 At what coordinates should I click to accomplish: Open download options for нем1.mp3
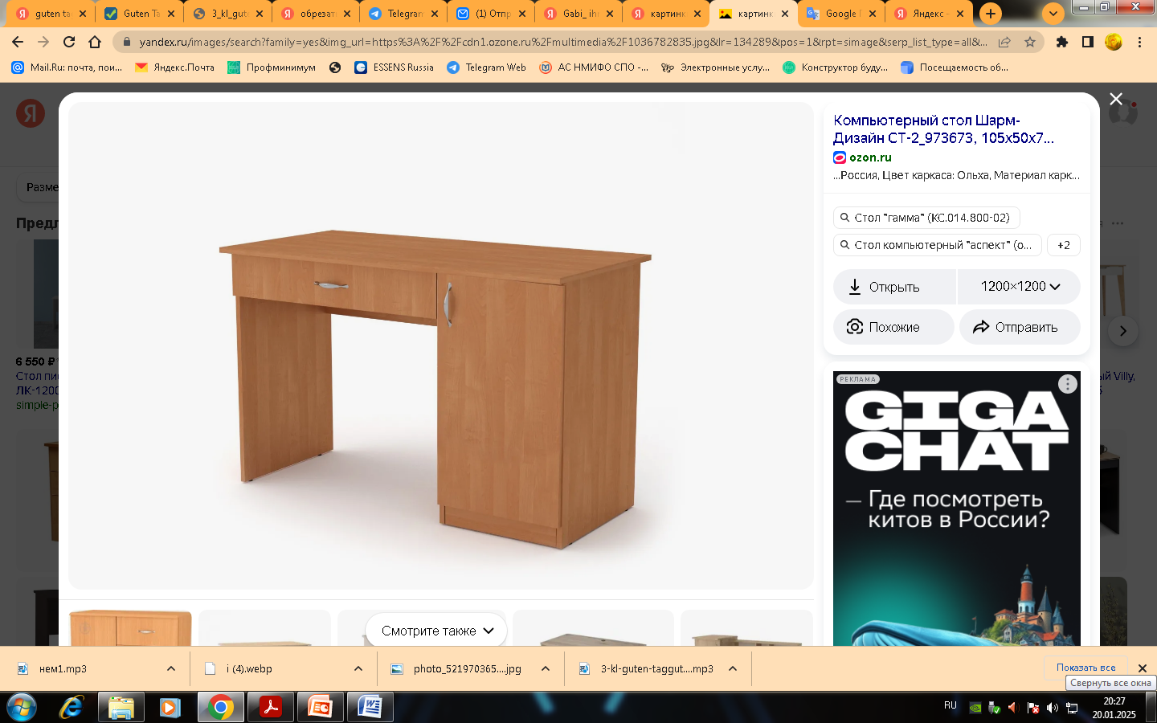[x=171, y=668]
